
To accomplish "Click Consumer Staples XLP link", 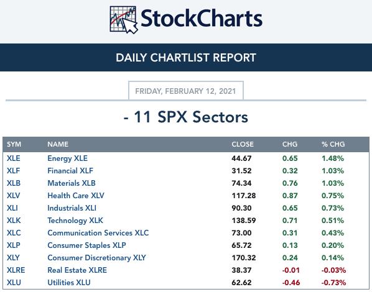I will 86,245.
